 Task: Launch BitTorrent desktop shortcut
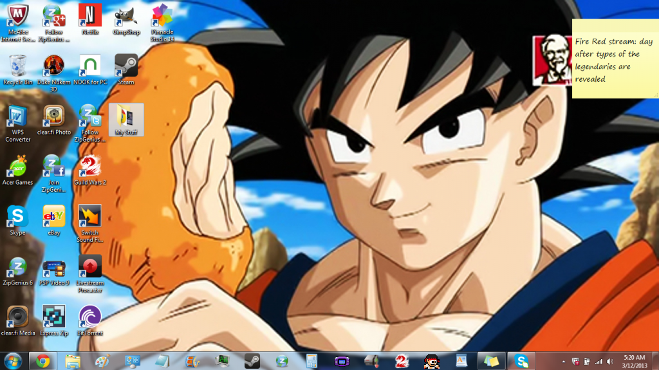(x=90, y=320)
